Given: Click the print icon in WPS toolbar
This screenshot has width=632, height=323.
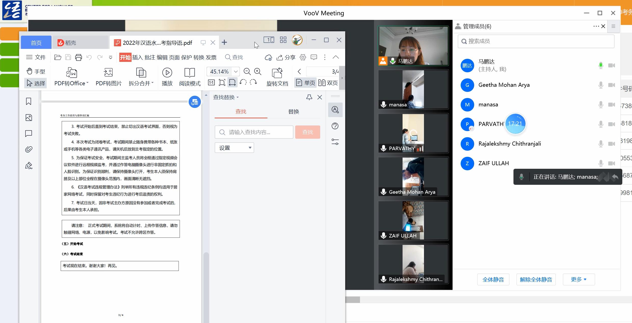Looking at the screenshot, I should pyautogui.click(x=79, y=57).
